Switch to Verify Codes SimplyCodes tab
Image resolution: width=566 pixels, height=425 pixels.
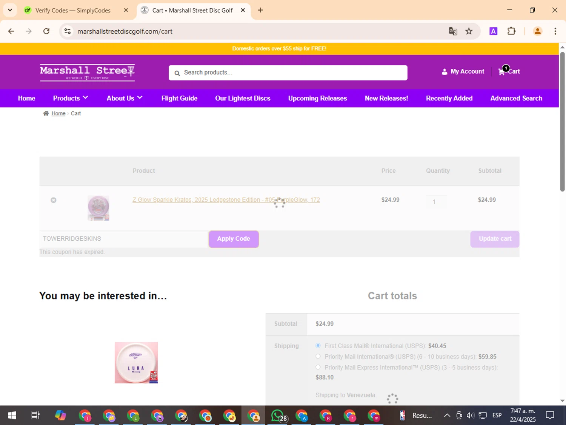point(73,10)
